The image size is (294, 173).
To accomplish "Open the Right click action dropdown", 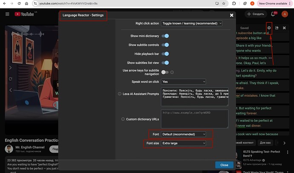I will pyautogui.click(x=191, y=23).
